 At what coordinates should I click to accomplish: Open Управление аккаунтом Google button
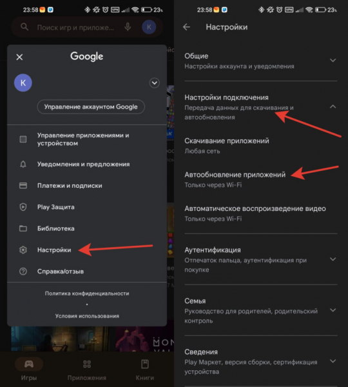(91, 107)
